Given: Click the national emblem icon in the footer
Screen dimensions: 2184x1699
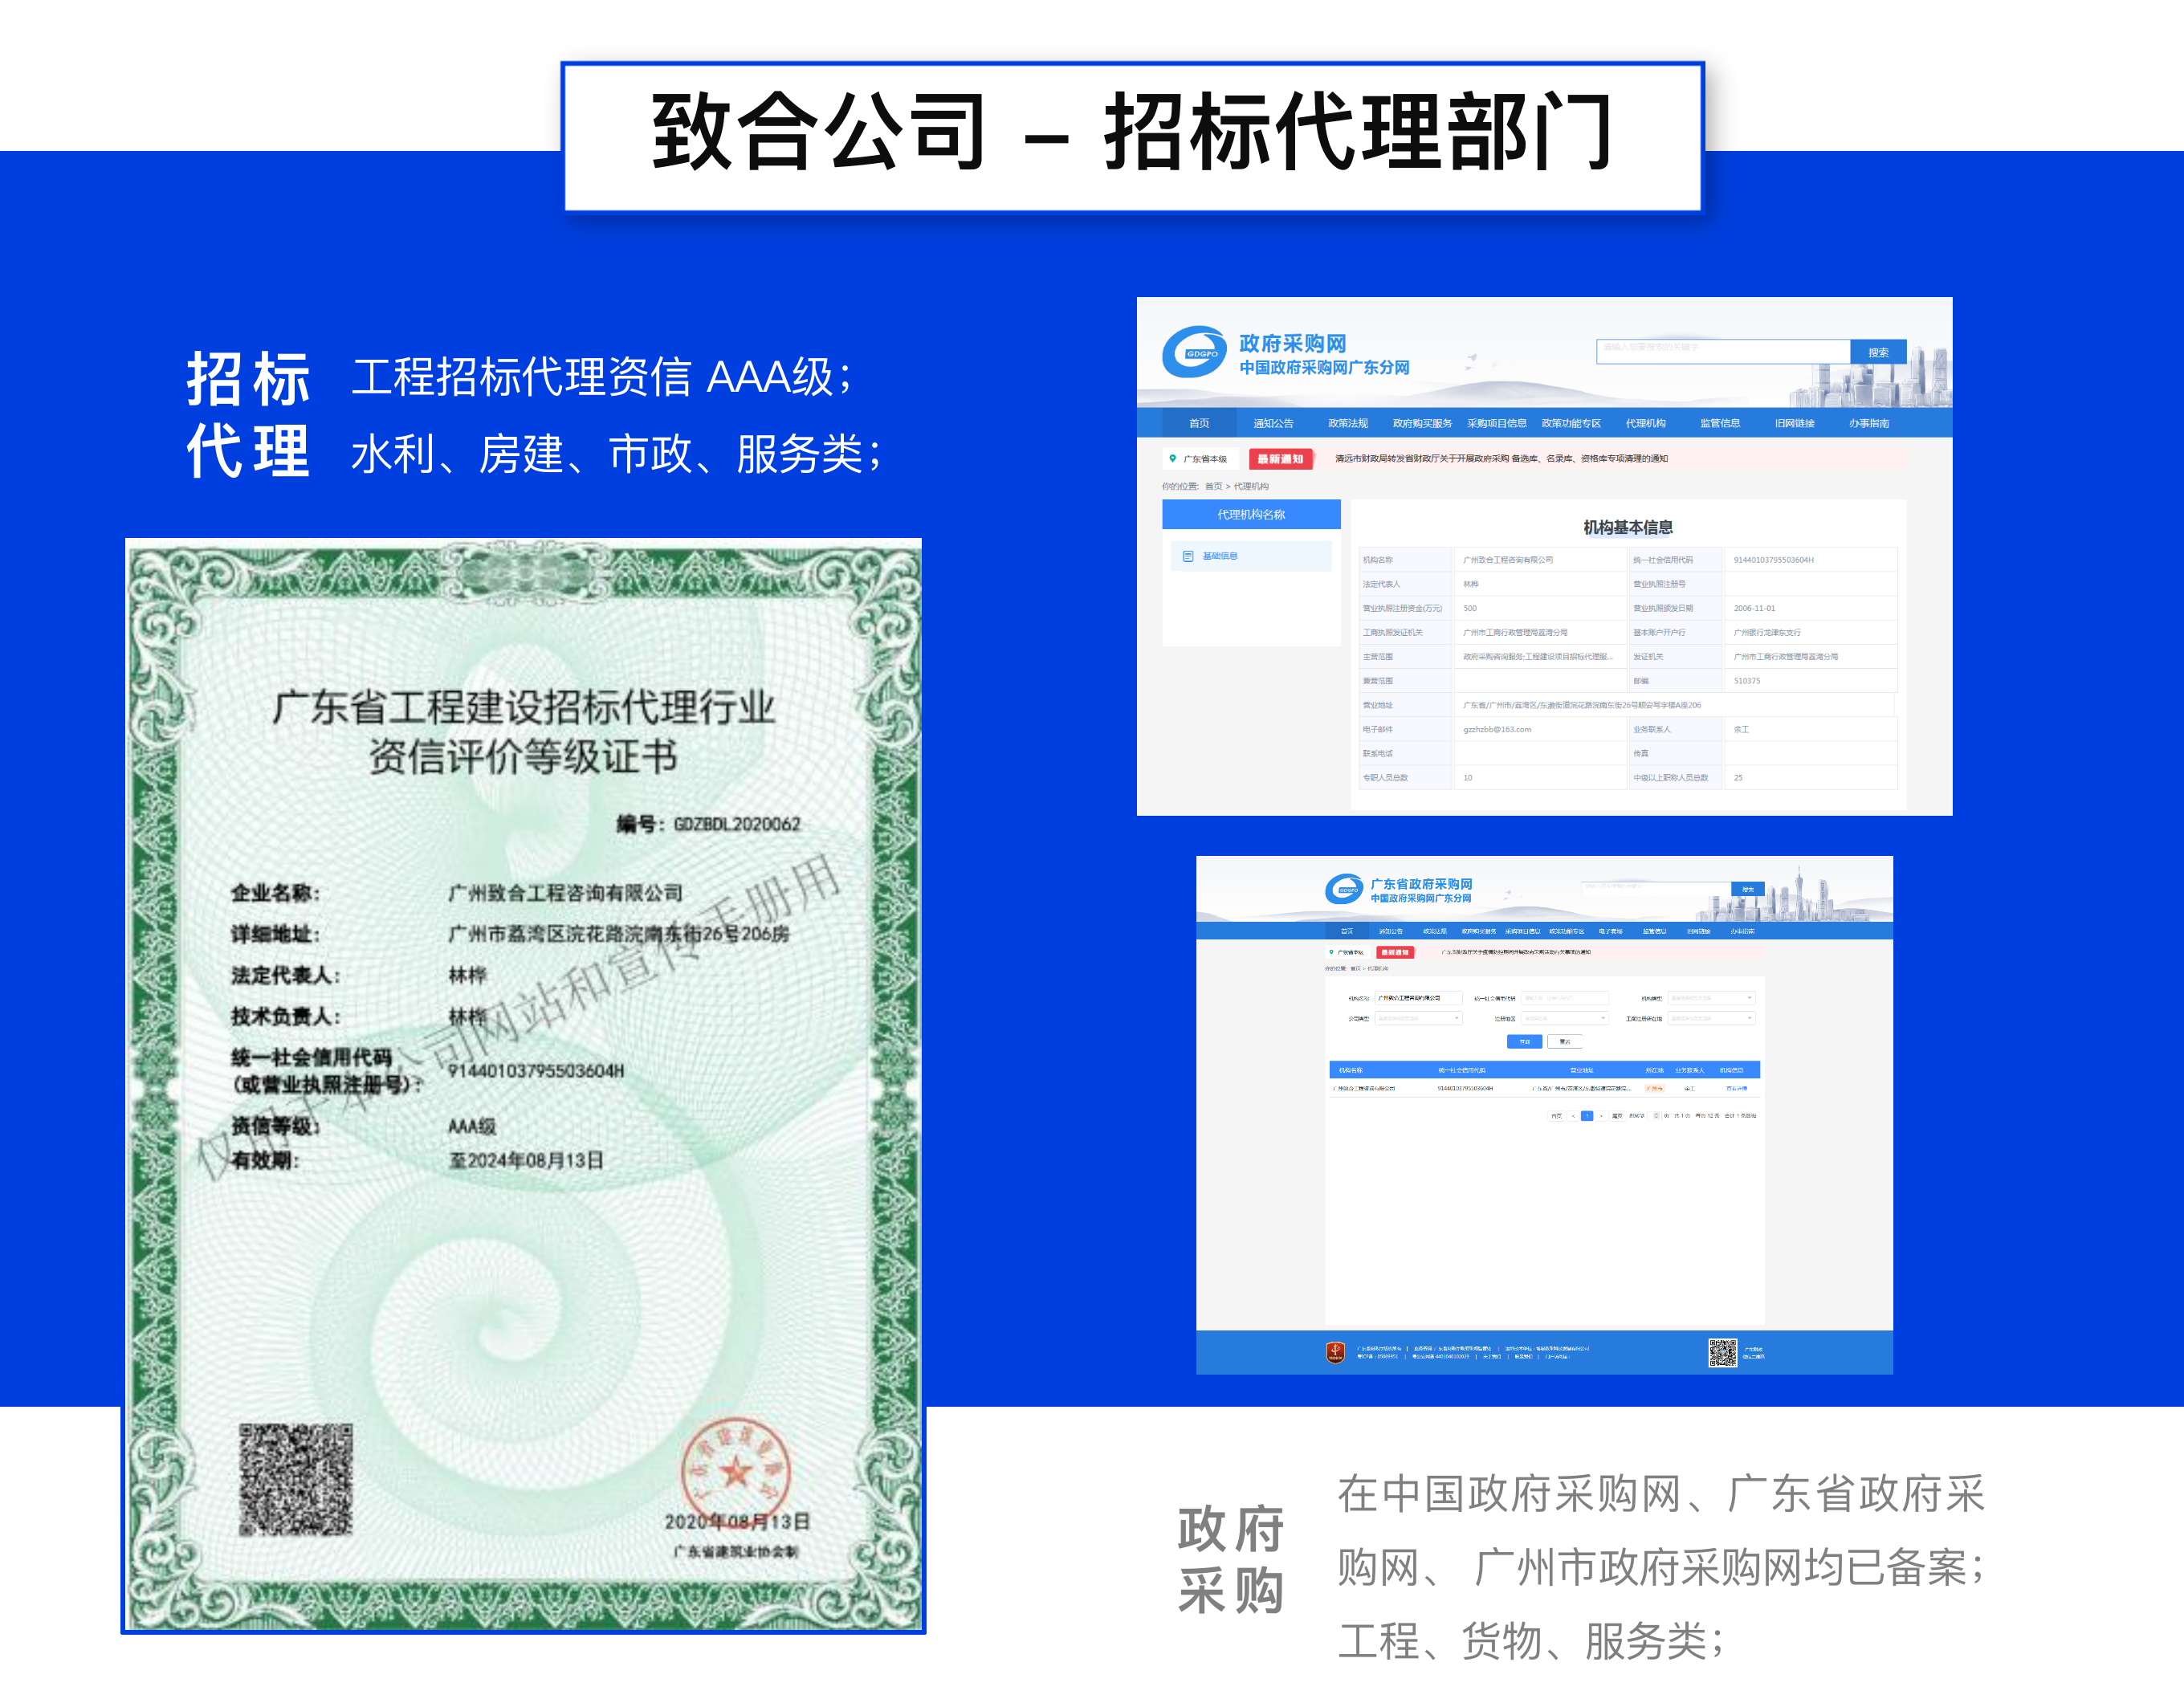Looking at the screenshot, I should coord(1335,1352).
